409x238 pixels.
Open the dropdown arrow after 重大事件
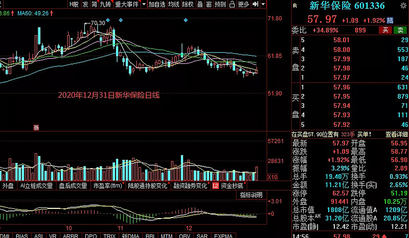click(x=144, y=4)
